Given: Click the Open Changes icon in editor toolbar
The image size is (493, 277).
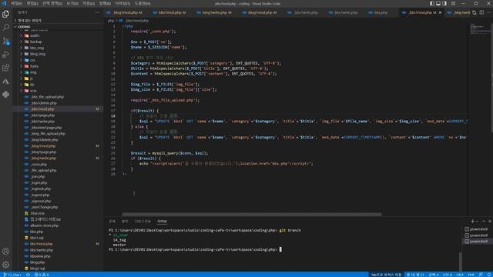Looking at the screenshot, I should click(475, 12).
